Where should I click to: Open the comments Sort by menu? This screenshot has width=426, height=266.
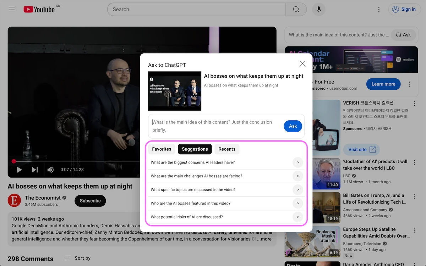tap(78, 258)
